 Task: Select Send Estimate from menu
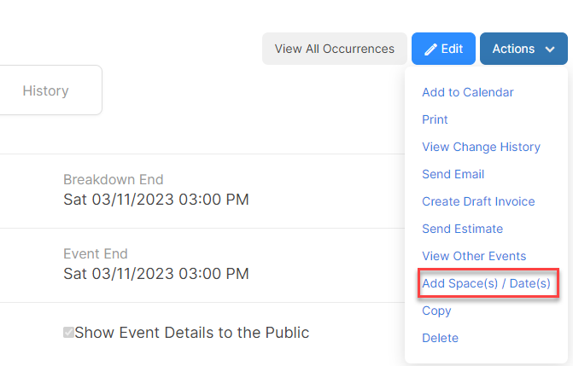click(462, 229)
